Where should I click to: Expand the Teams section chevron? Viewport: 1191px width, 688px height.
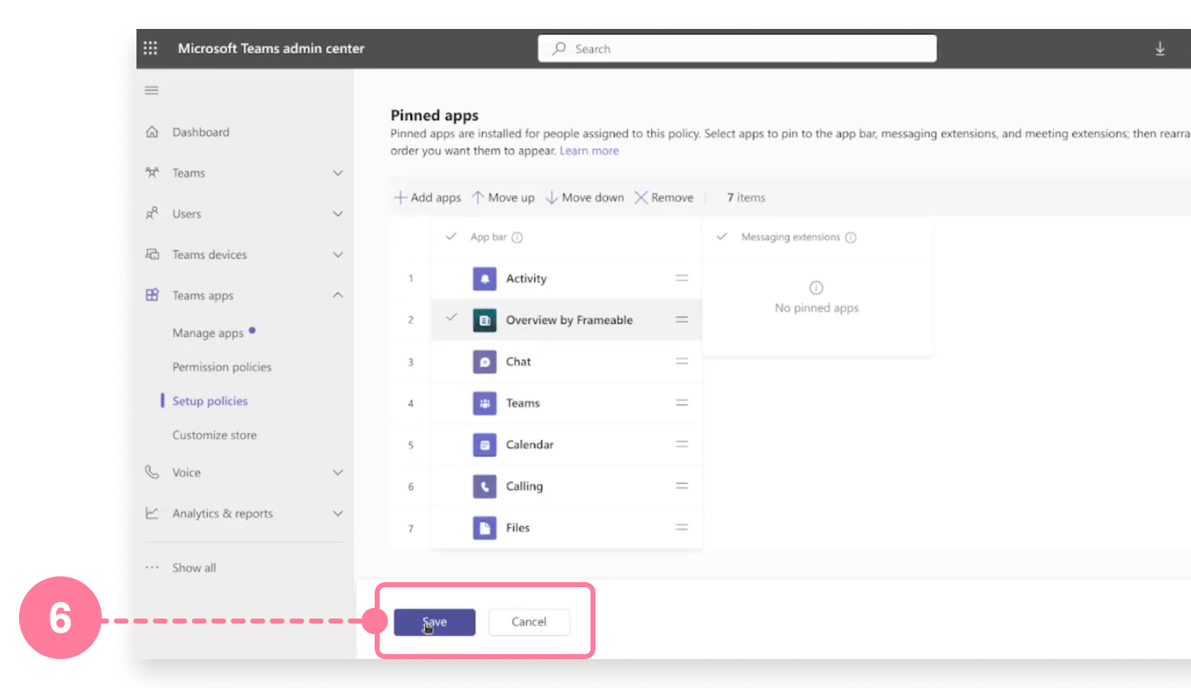(337, 173)
